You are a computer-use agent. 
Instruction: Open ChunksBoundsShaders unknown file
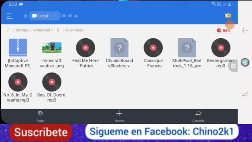119,48
